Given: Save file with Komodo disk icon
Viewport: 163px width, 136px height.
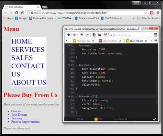Looking at the screenshot, I should 105,35.
